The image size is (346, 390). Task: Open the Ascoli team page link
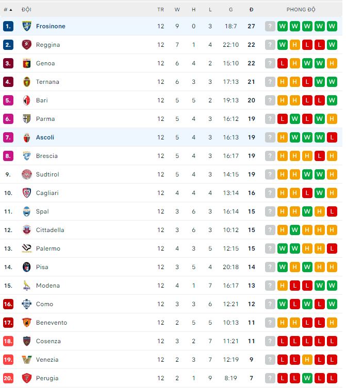(x=45, y=137)
